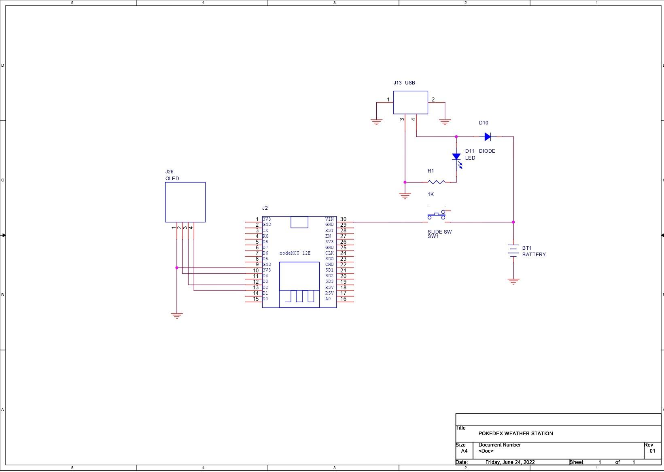Select the nodeMCU 12E module label
The width and height of the screenshot is (664, 472).
(295, 253)
